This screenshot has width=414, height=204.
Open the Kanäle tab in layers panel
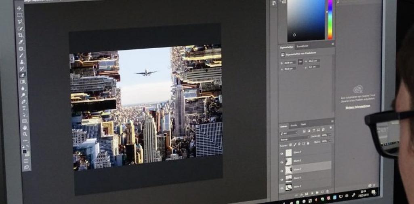pyautogui.click(x=294, y=125)
